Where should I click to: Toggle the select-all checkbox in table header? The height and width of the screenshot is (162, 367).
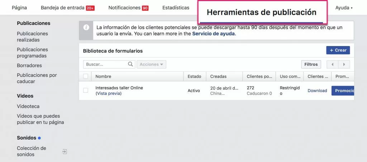click(x=86, y=76)
